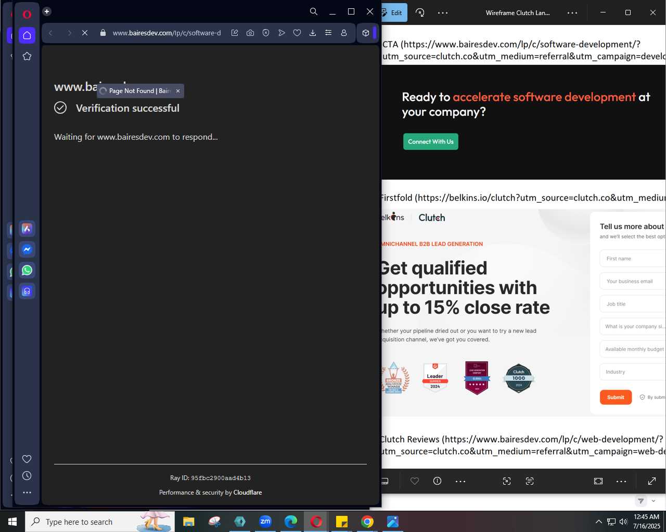Close the Page Not Found tab tooltip
This screenshot has height=532, width=666.
click(x=178, y=91)
